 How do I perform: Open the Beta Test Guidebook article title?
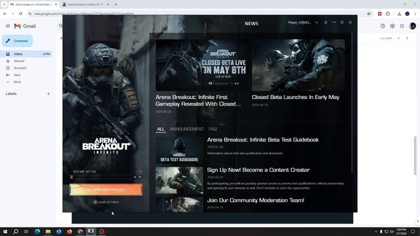tap(262, 140)
